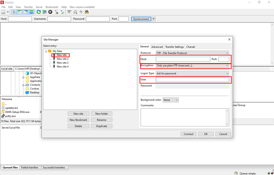
Task: Click the Duplicate button
Action: (101, 126)
